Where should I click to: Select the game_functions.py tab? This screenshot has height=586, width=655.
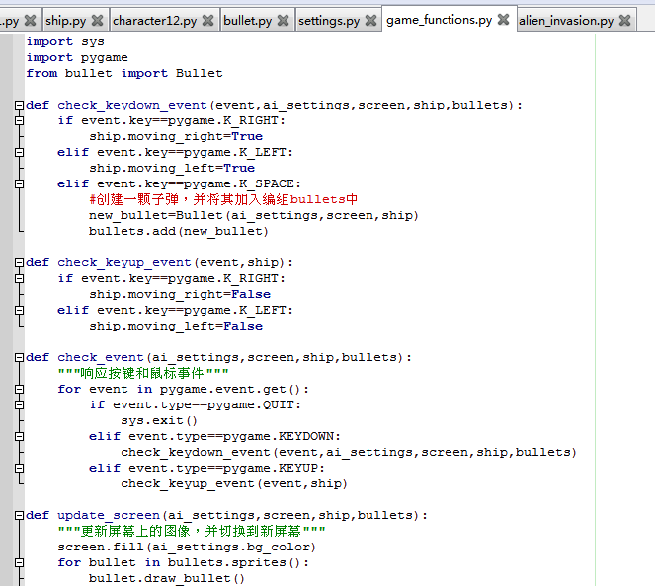(439, 19)
